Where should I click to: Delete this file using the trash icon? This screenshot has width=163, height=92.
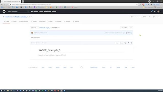131,43
